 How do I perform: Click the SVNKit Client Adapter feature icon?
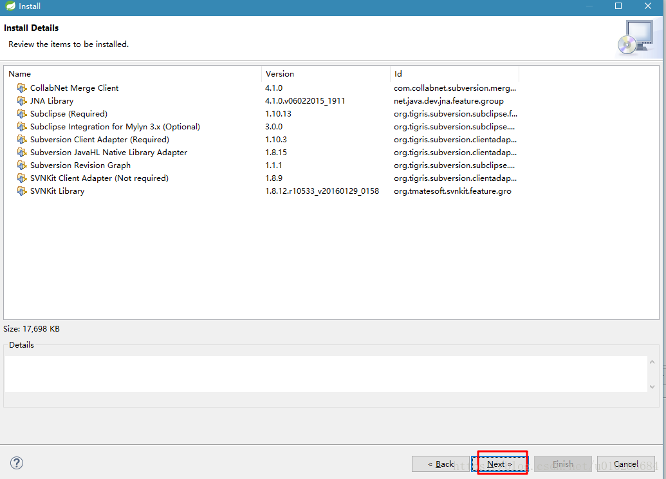(x=22, y=178)
